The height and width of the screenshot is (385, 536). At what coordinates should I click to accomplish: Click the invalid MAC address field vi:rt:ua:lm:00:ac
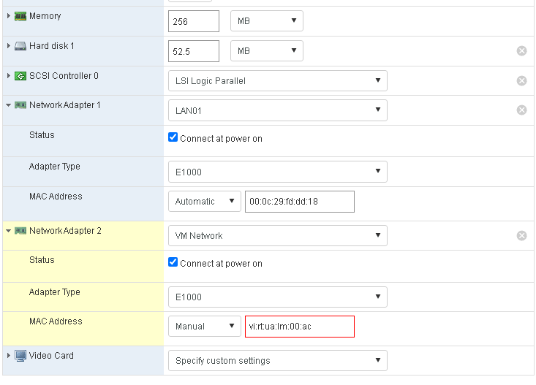[x=300, y=327]
